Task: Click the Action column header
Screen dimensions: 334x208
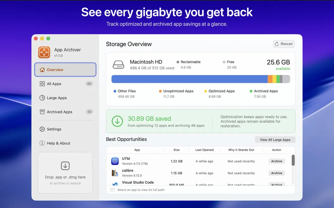Action: [x=276, y=150]
